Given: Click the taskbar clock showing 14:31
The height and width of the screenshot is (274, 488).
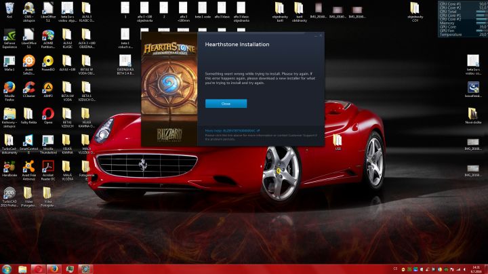Looking at the screenshot, I should (476, 269).
